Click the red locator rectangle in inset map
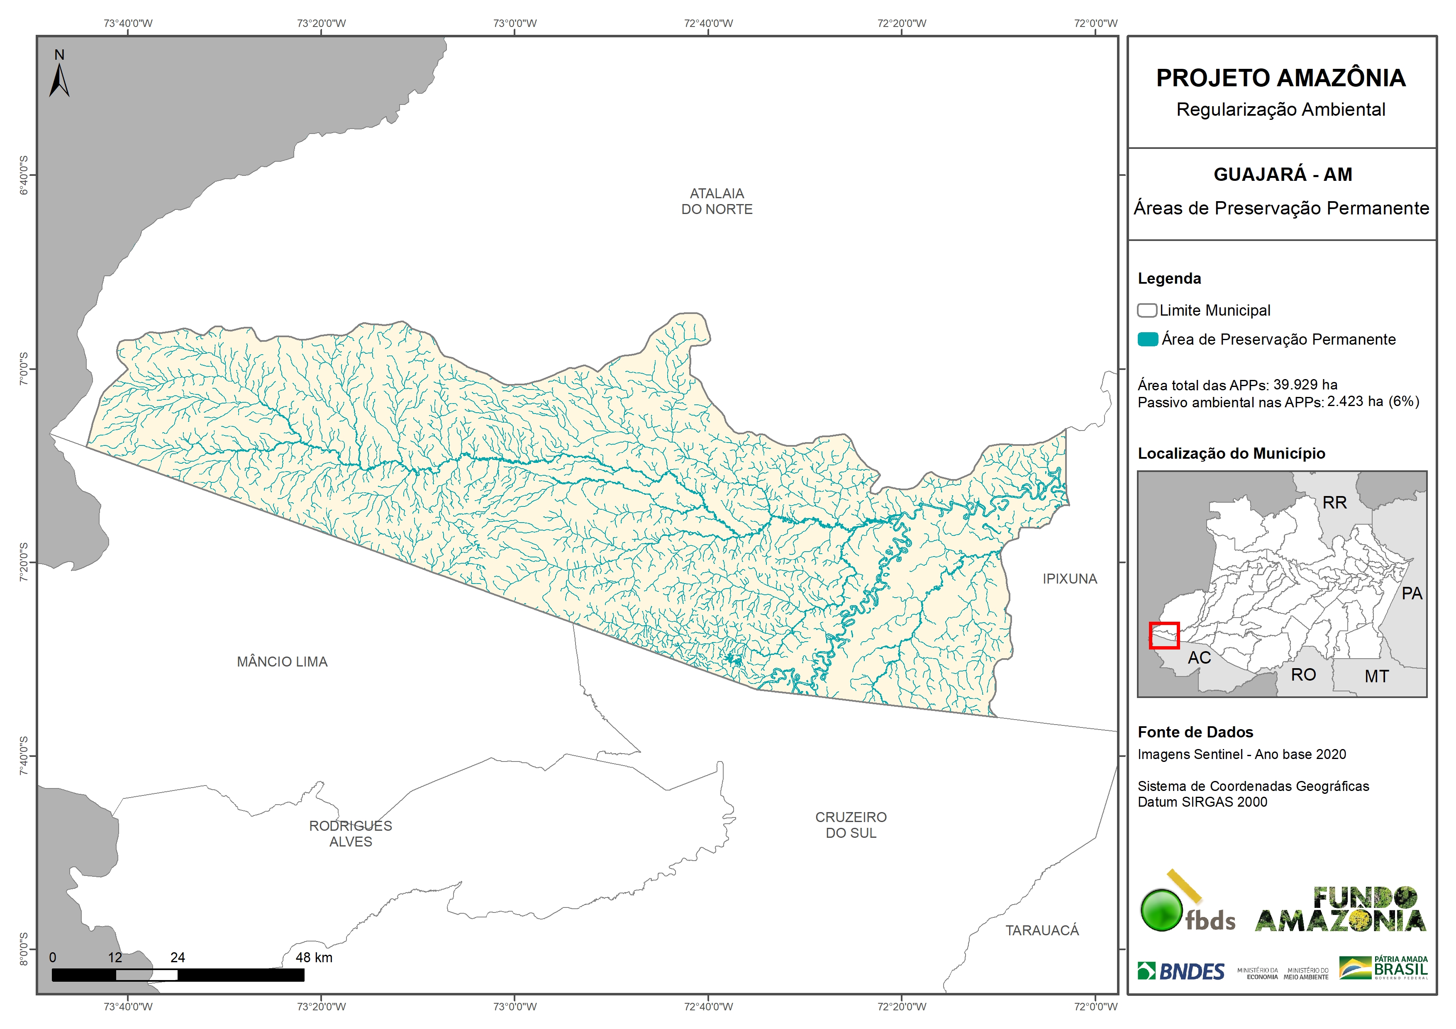 (x=1164, y=635)
